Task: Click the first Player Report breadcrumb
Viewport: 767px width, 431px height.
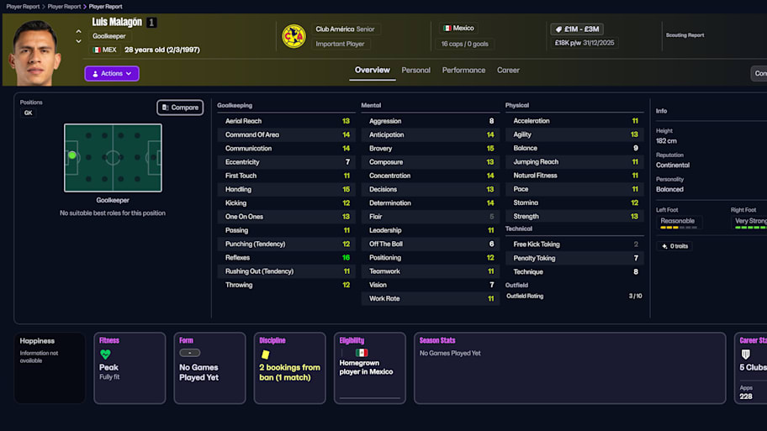Action: click(x=23, y=7)
